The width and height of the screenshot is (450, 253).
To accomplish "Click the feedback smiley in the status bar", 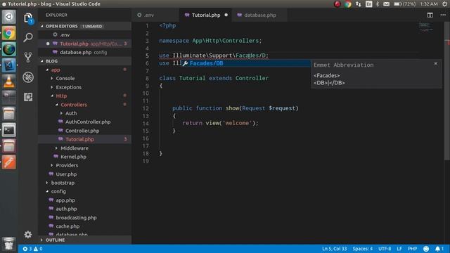I will click(x=426, y=249).
